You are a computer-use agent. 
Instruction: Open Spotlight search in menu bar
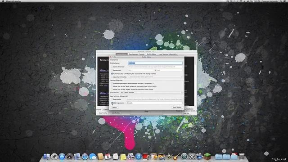281,1
